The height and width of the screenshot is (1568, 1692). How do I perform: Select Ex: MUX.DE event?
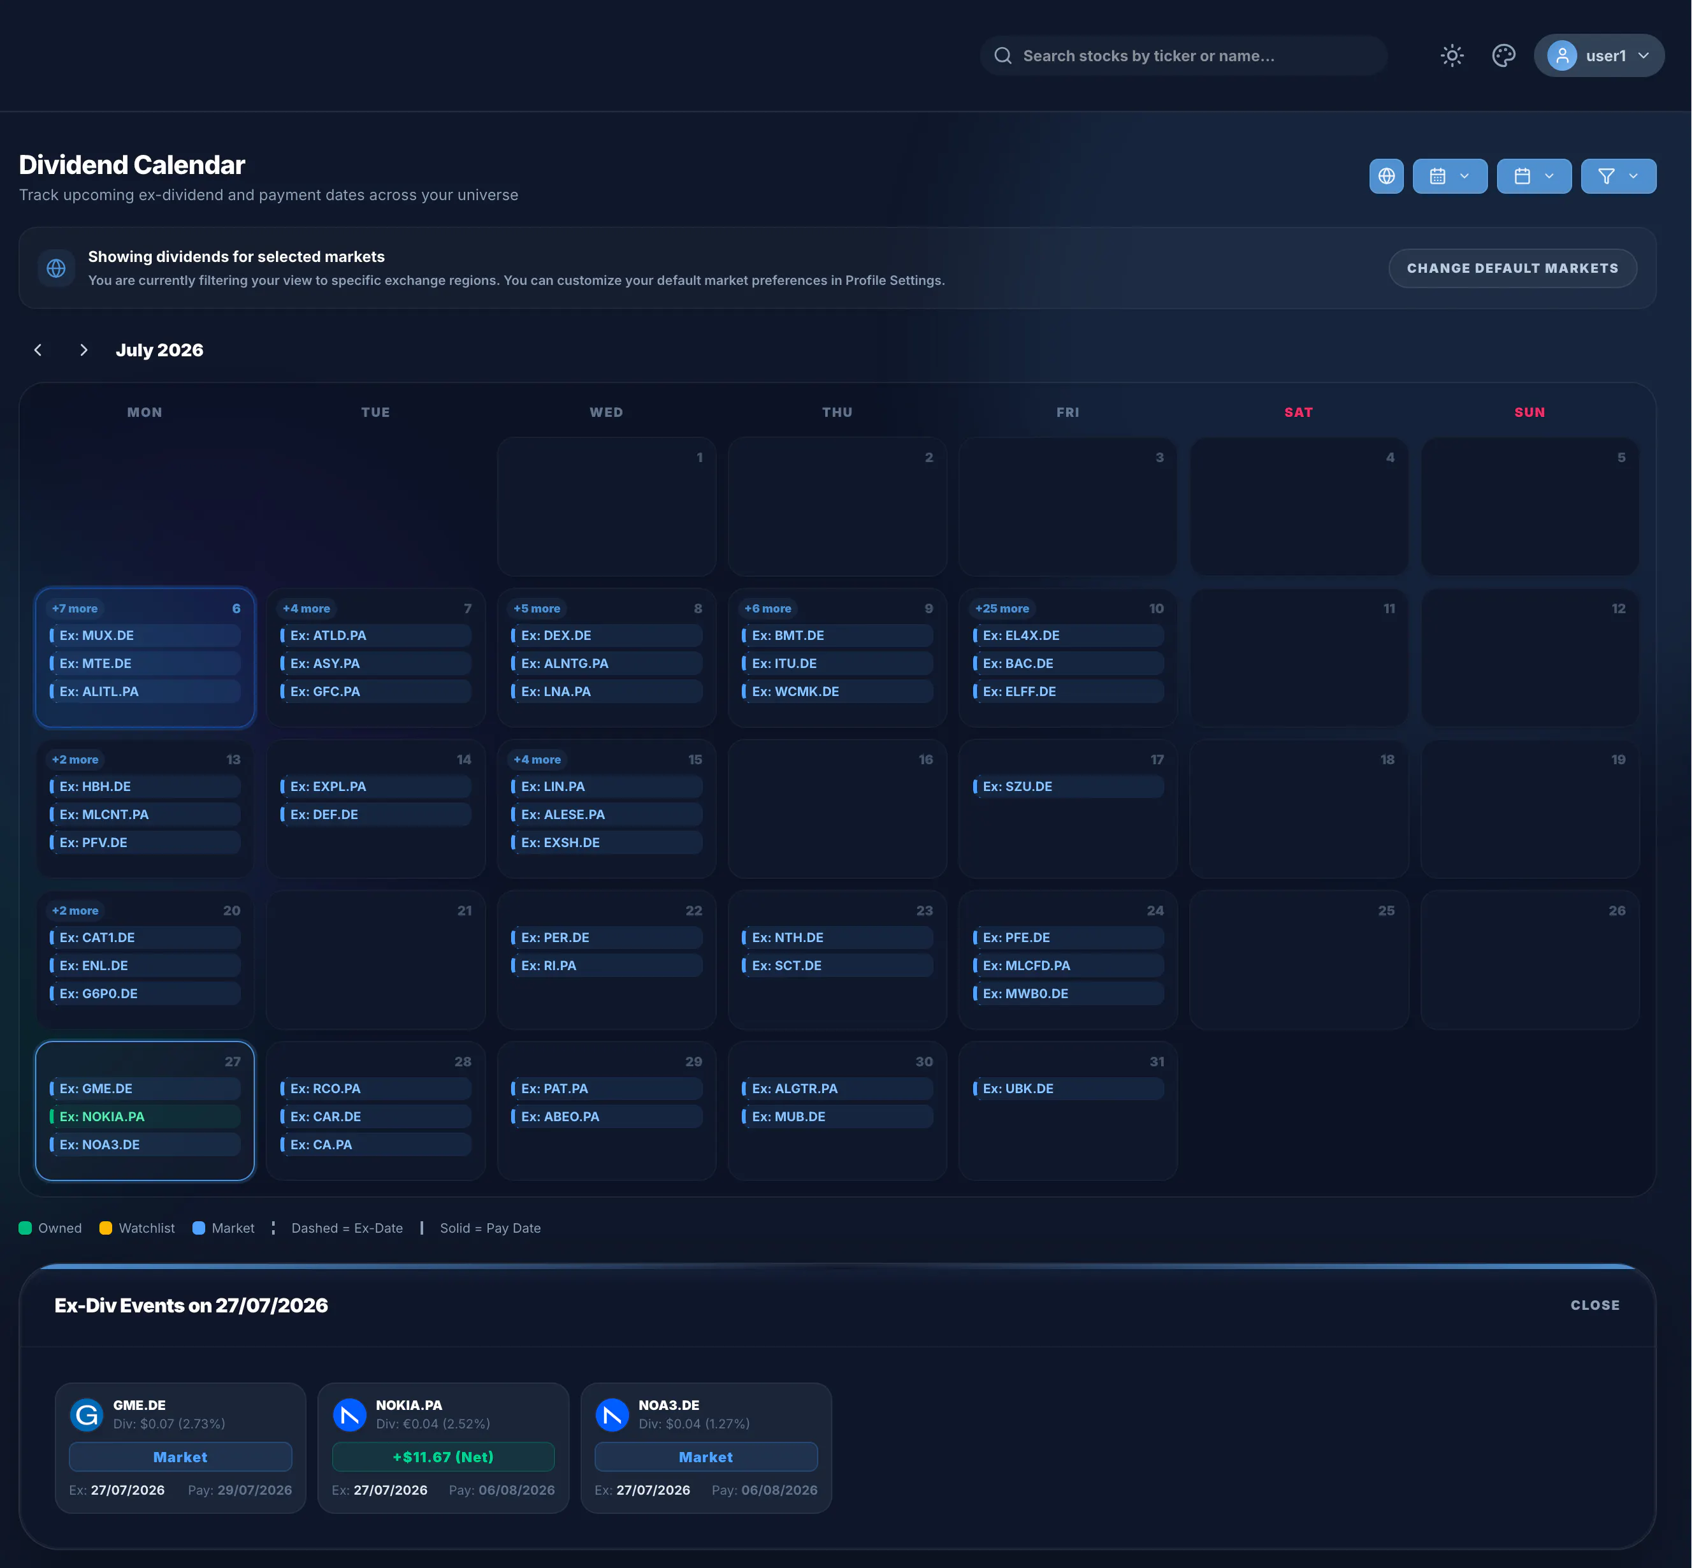pos(145,635)
